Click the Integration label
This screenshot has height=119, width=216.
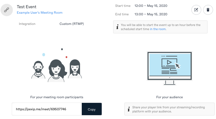pyautogui.click(x=27, y=24)
